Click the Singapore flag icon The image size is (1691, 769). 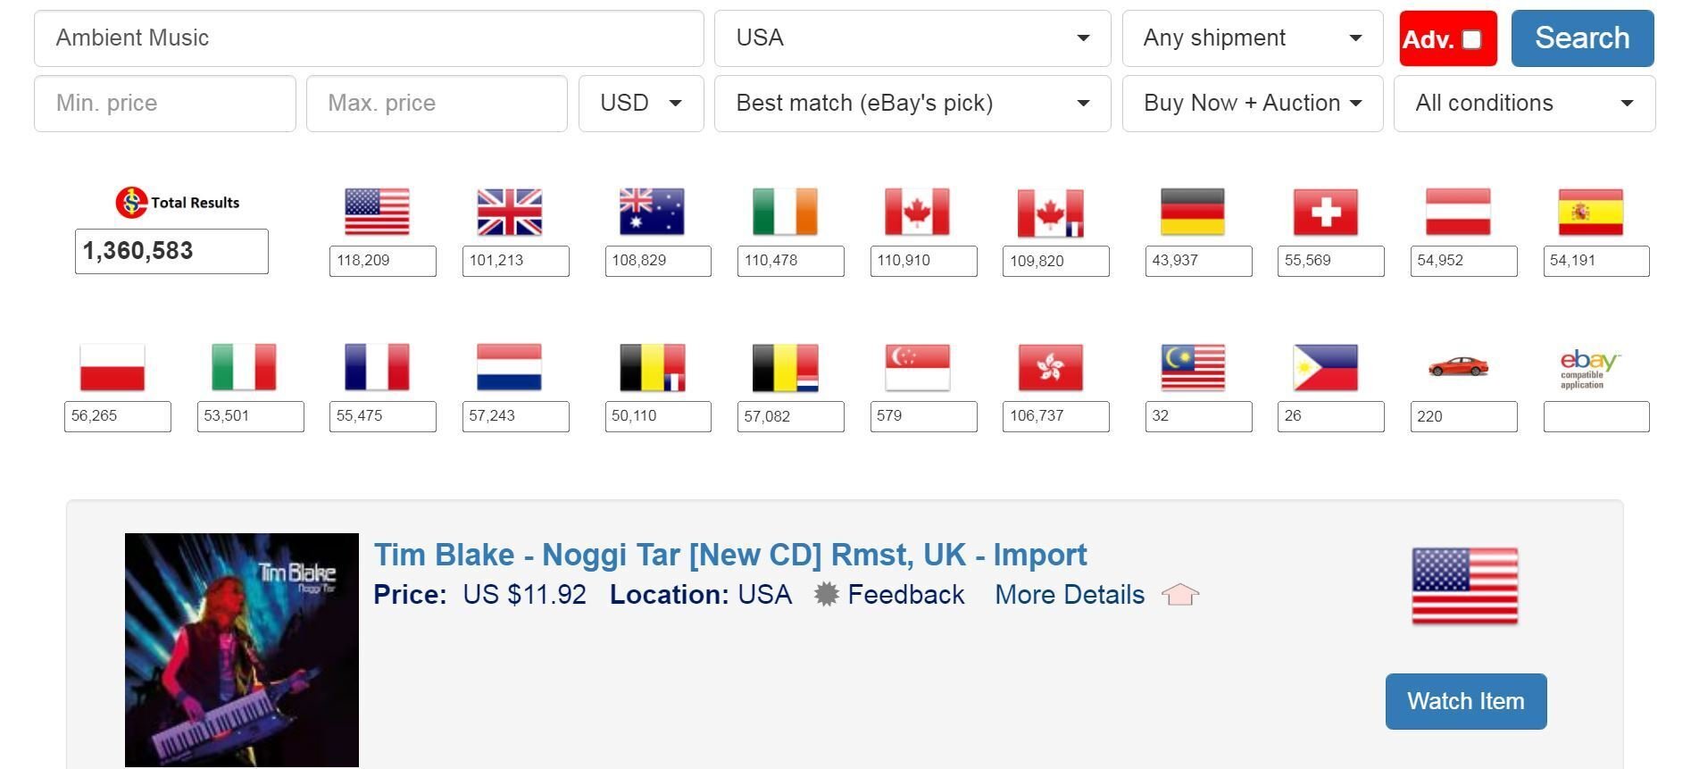coord(917,368)
